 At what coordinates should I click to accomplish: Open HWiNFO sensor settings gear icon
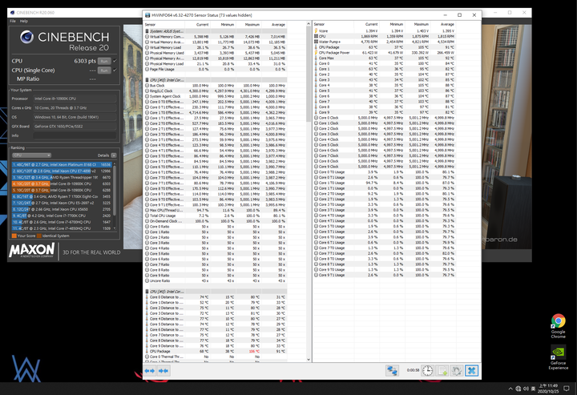456,370
